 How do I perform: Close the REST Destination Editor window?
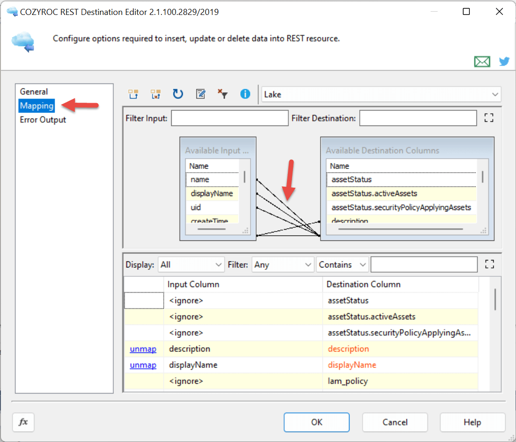point(499,12)
